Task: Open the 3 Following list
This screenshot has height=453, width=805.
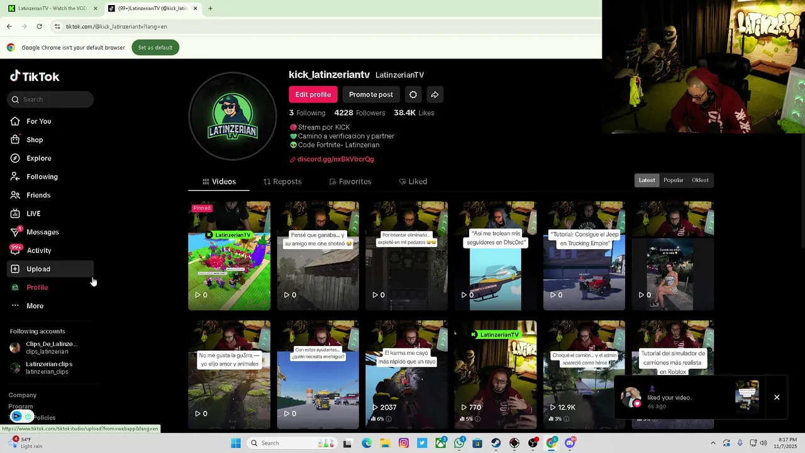Action: click(x=307, y=113)
